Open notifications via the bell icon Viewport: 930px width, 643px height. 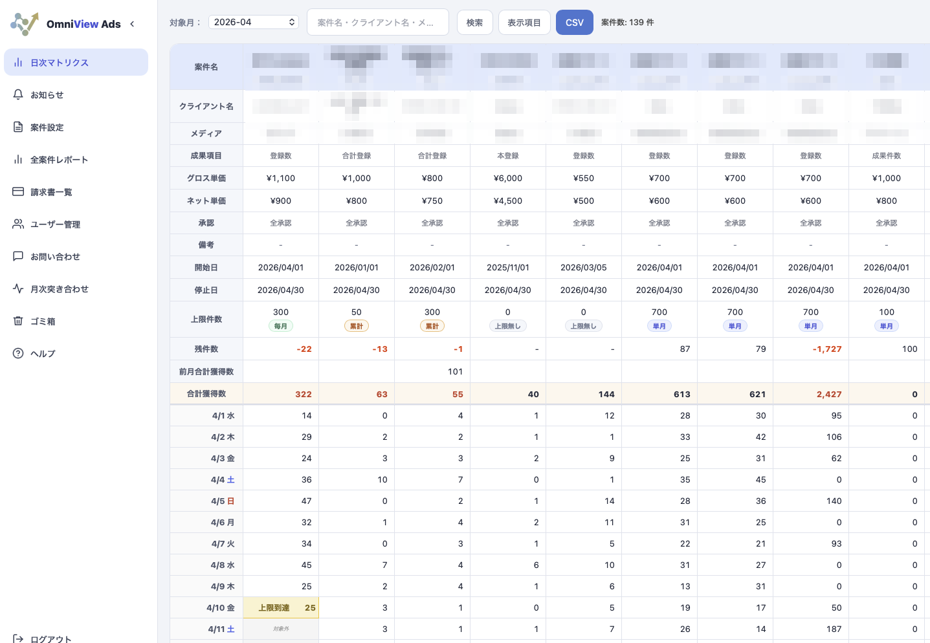point(18,94)
